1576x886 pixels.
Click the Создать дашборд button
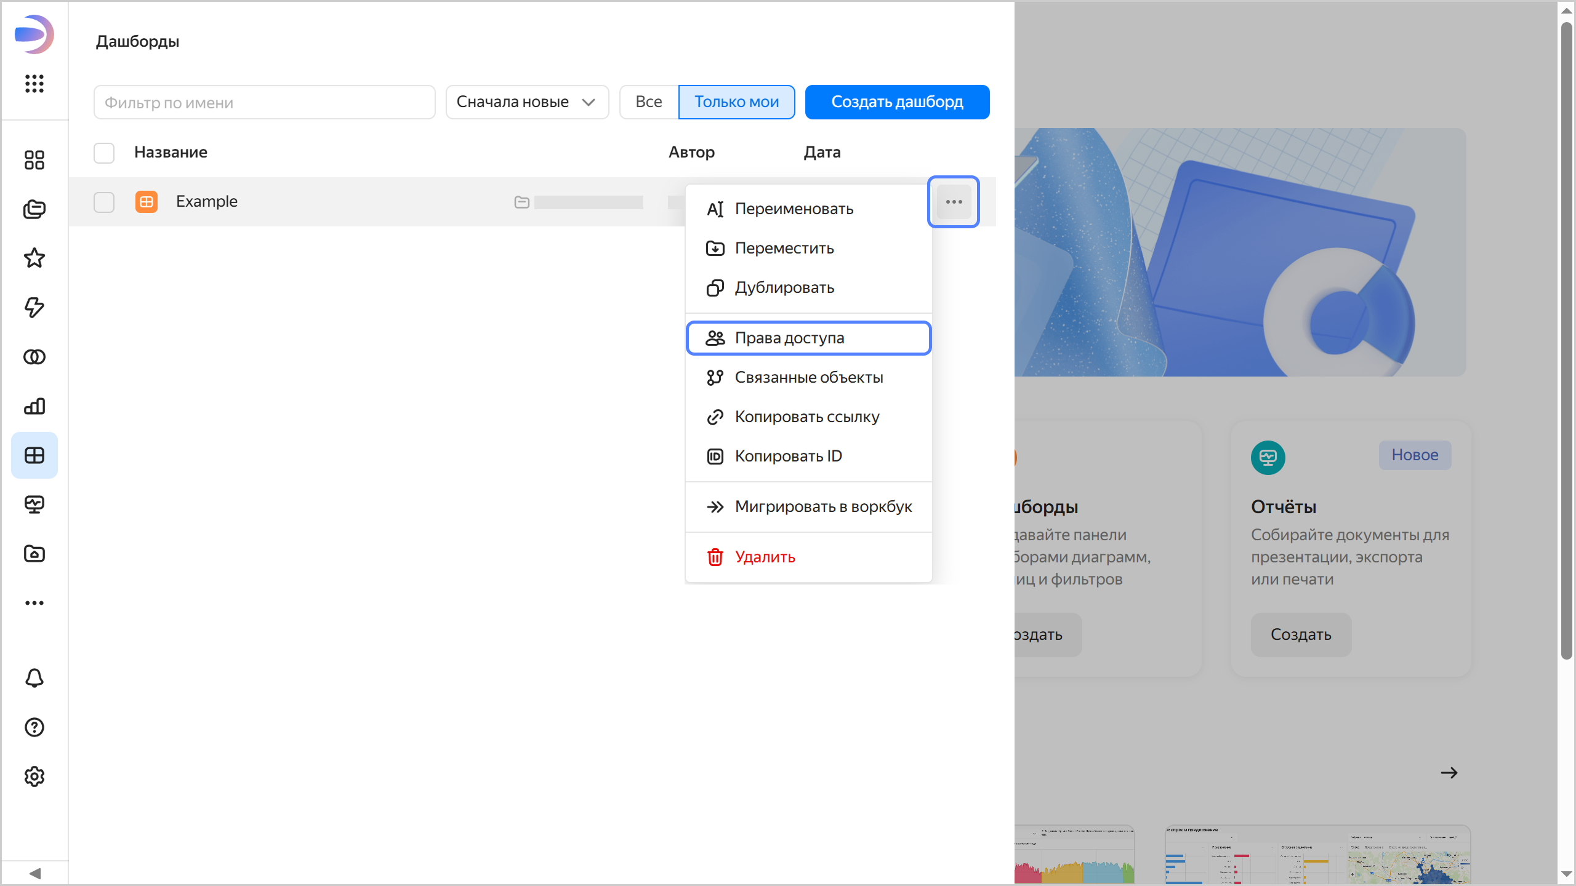coord(897,102)
